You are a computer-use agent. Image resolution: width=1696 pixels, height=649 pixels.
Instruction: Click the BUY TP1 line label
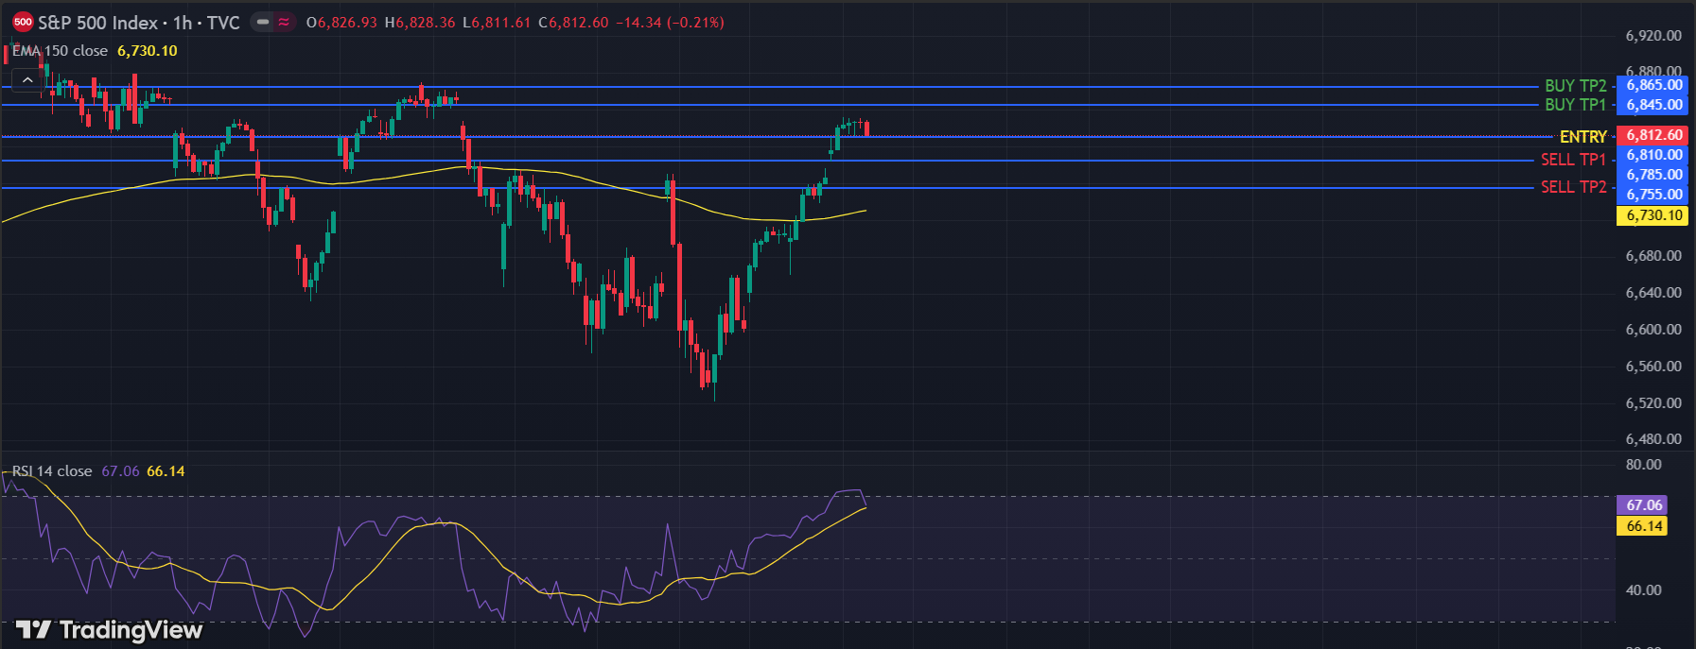tap(1575, 105)
